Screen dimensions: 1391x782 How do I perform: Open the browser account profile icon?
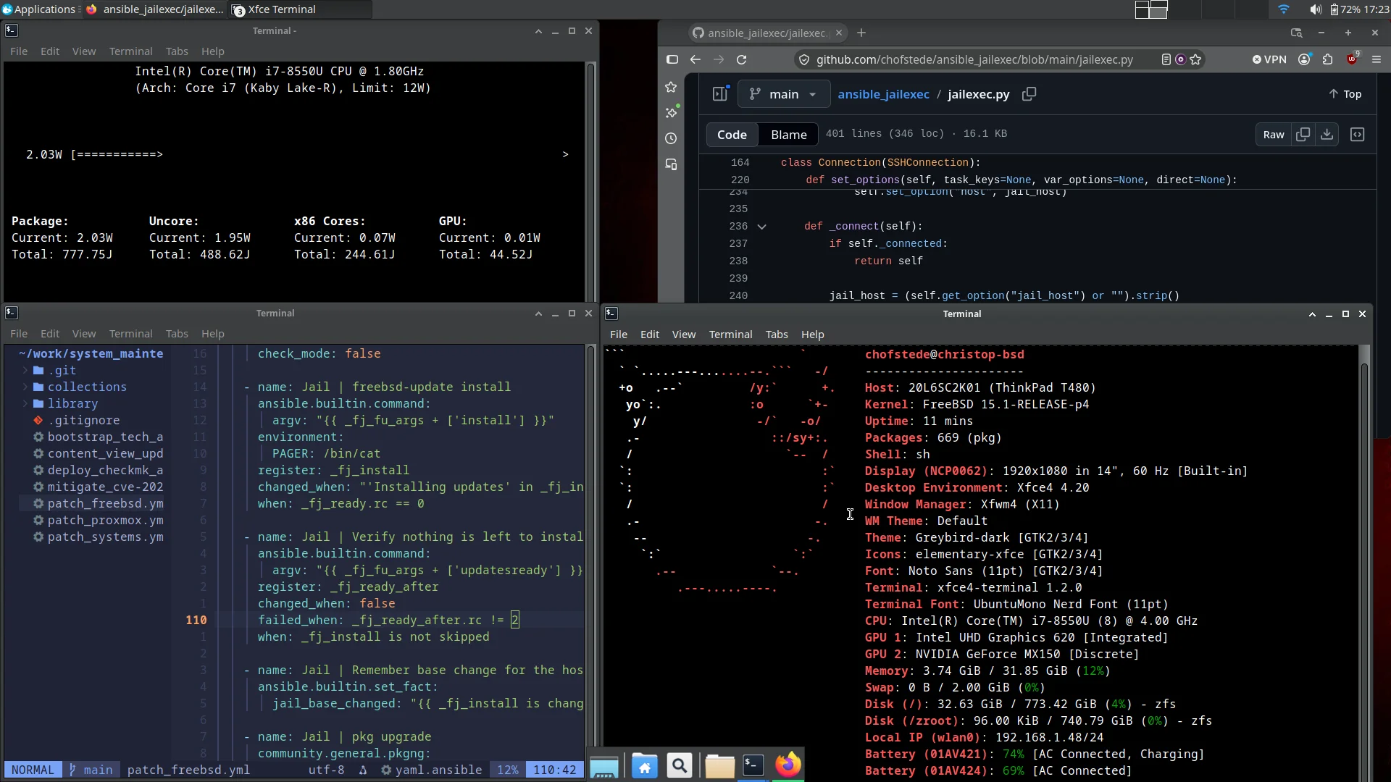[x=1304, y=60]
